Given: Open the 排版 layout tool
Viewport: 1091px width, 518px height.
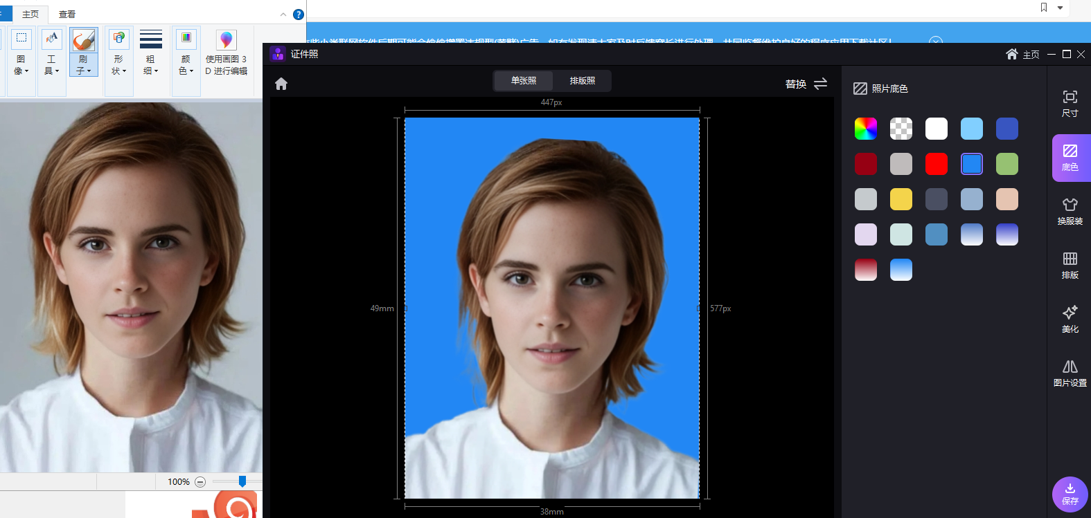Looking at the screenshot, I should 1070,265.
